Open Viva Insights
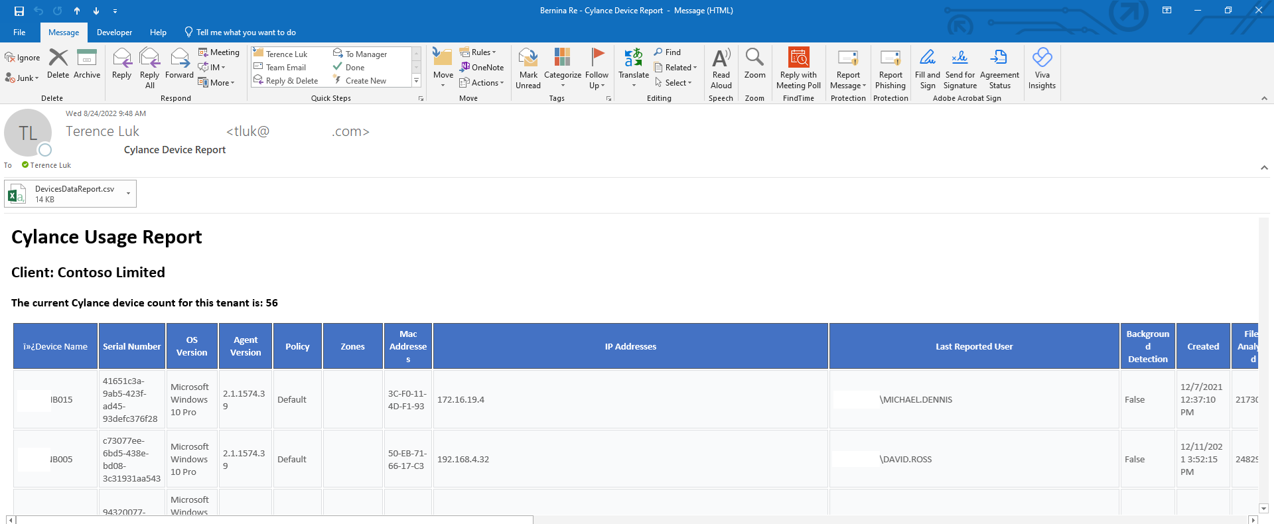The width and height of the screenshot is (1274, 524). tap(1042, 68)
